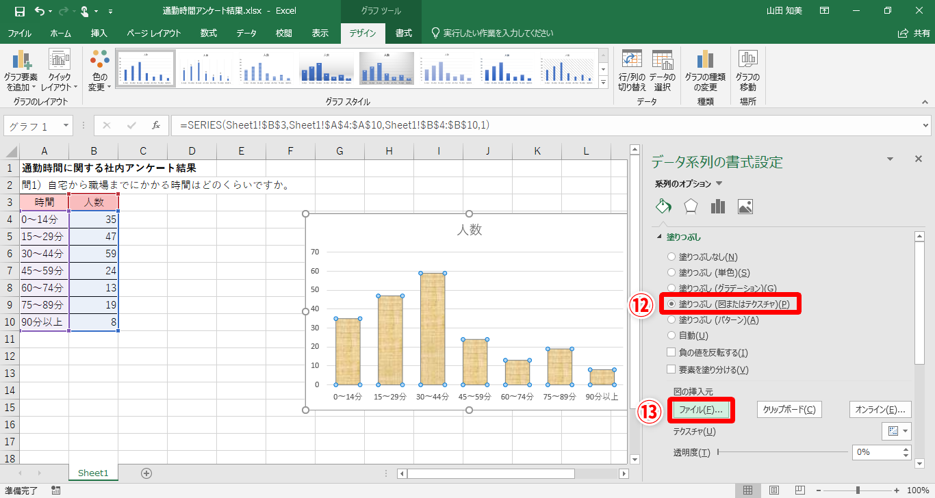Viewport: 935px width, 498px height.
Task: Switch to Normal view in the status bar
Action: (747, 490)
